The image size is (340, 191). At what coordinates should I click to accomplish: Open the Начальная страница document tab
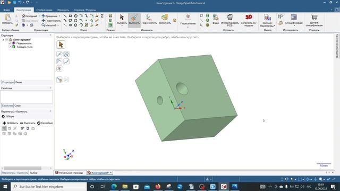69,173
